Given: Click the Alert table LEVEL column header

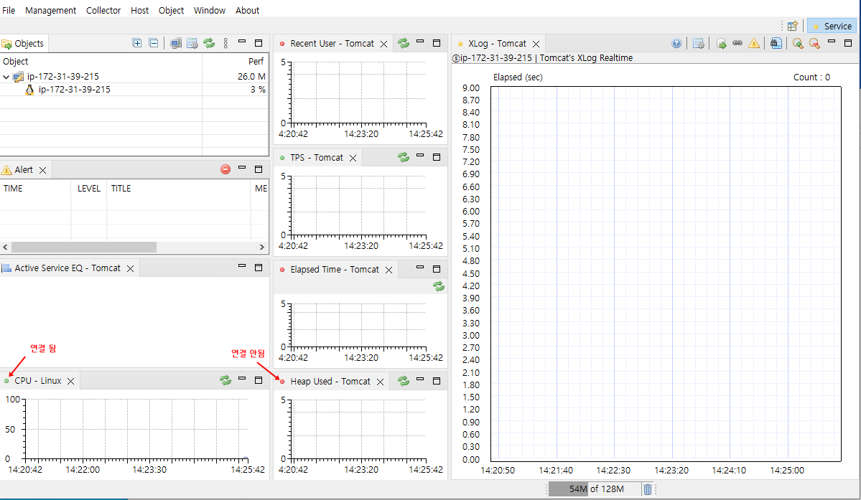Looking at the screenshot, I should click(x=89, y=188).
